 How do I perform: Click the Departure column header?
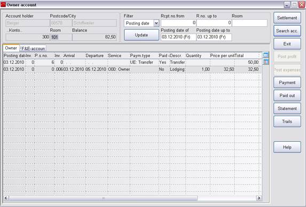[x=97, y=56]
